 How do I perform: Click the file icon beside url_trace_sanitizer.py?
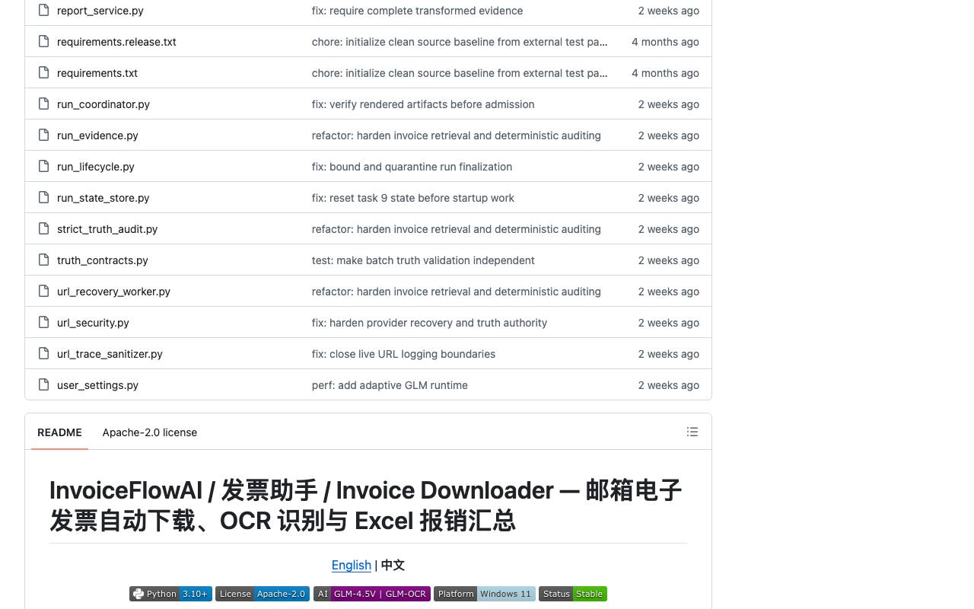[x=43, y=354]
